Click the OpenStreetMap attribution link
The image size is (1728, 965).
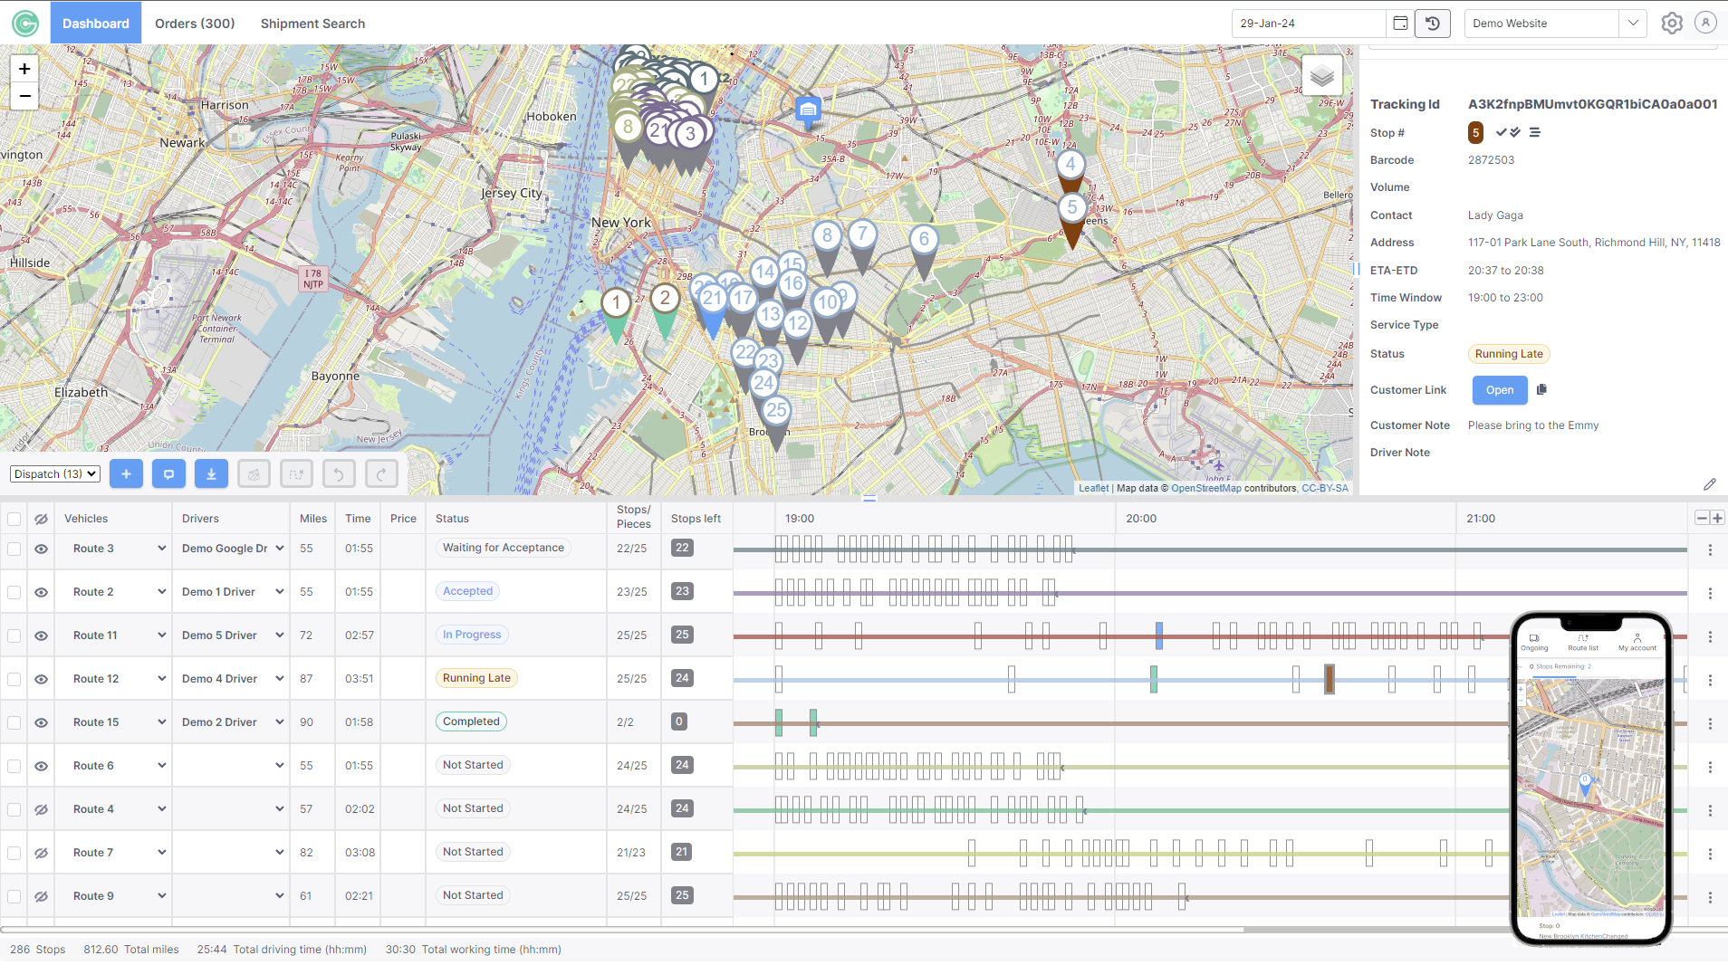click(x=1206, y=487)
